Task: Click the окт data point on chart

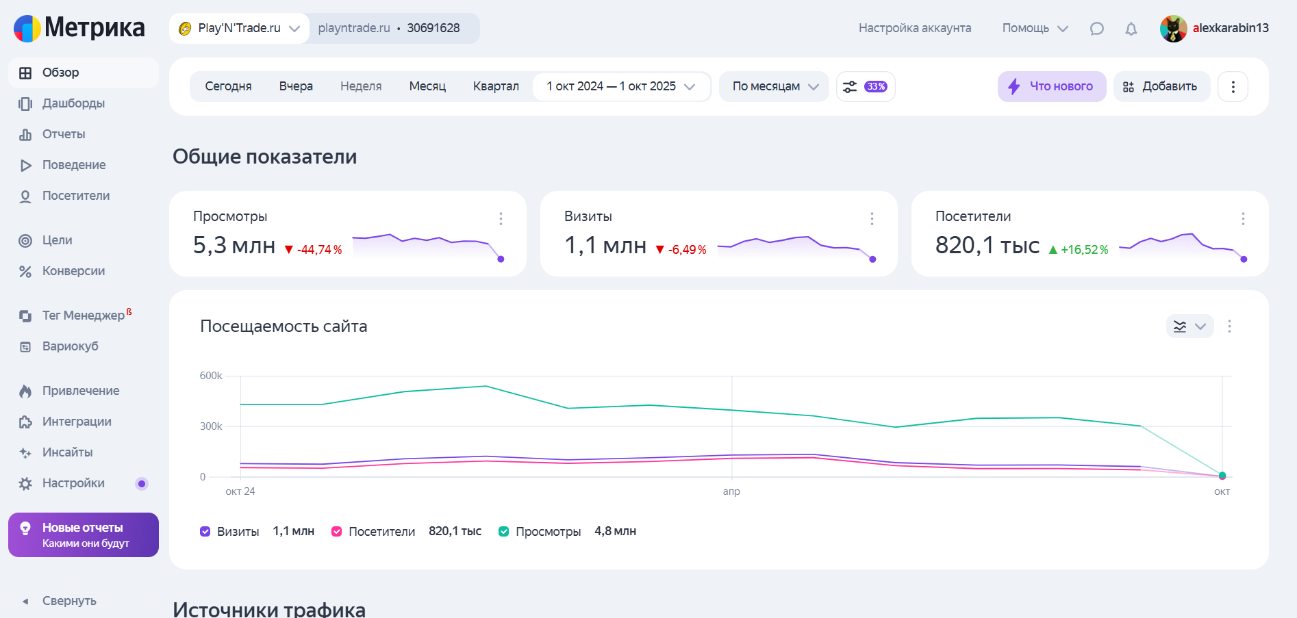Action: [x=1222, y=476]
